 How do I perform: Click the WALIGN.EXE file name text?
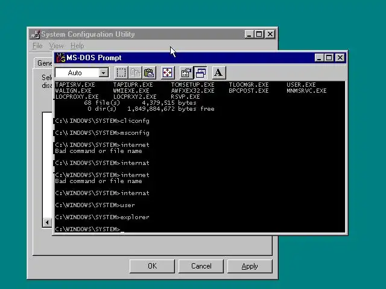coord(73,91)
